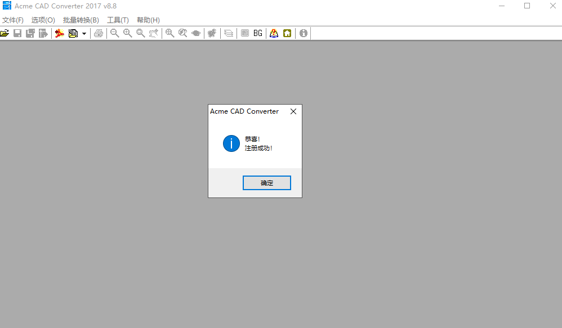Viewport: 562px width, 328px height.
Task: Click the PDF conversion toolbar icon
Action: pyautogui.click(x=60, y=33)
